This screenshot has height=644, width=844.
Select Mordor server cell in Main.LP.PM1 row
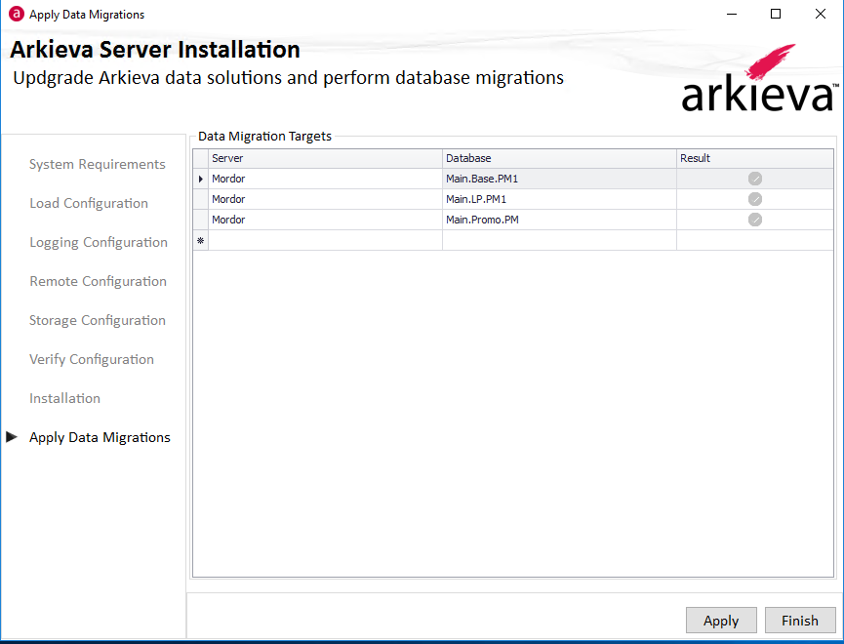[325, 199]
